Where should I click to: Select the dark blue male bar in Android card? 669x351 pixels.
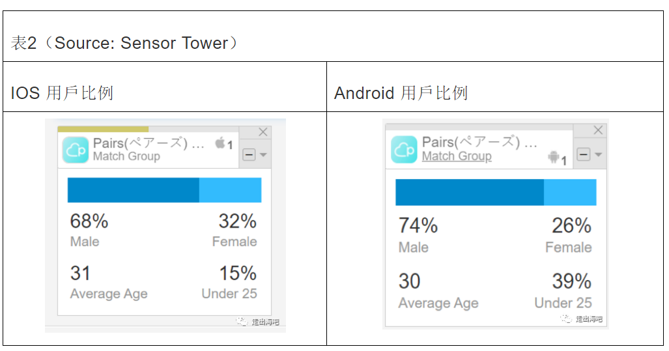pos(469,192)
